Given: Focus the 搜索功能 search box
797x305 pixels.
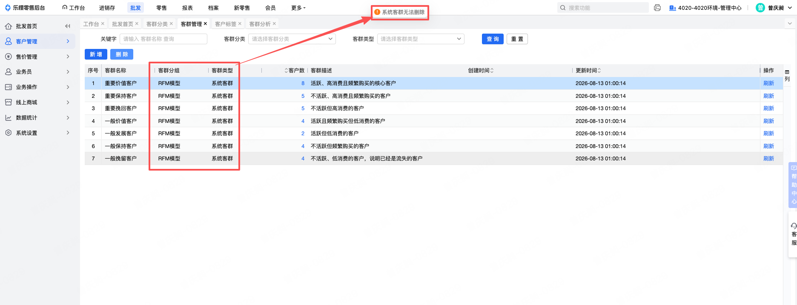Looking at the screenshot, I should (x=603, y=8).
